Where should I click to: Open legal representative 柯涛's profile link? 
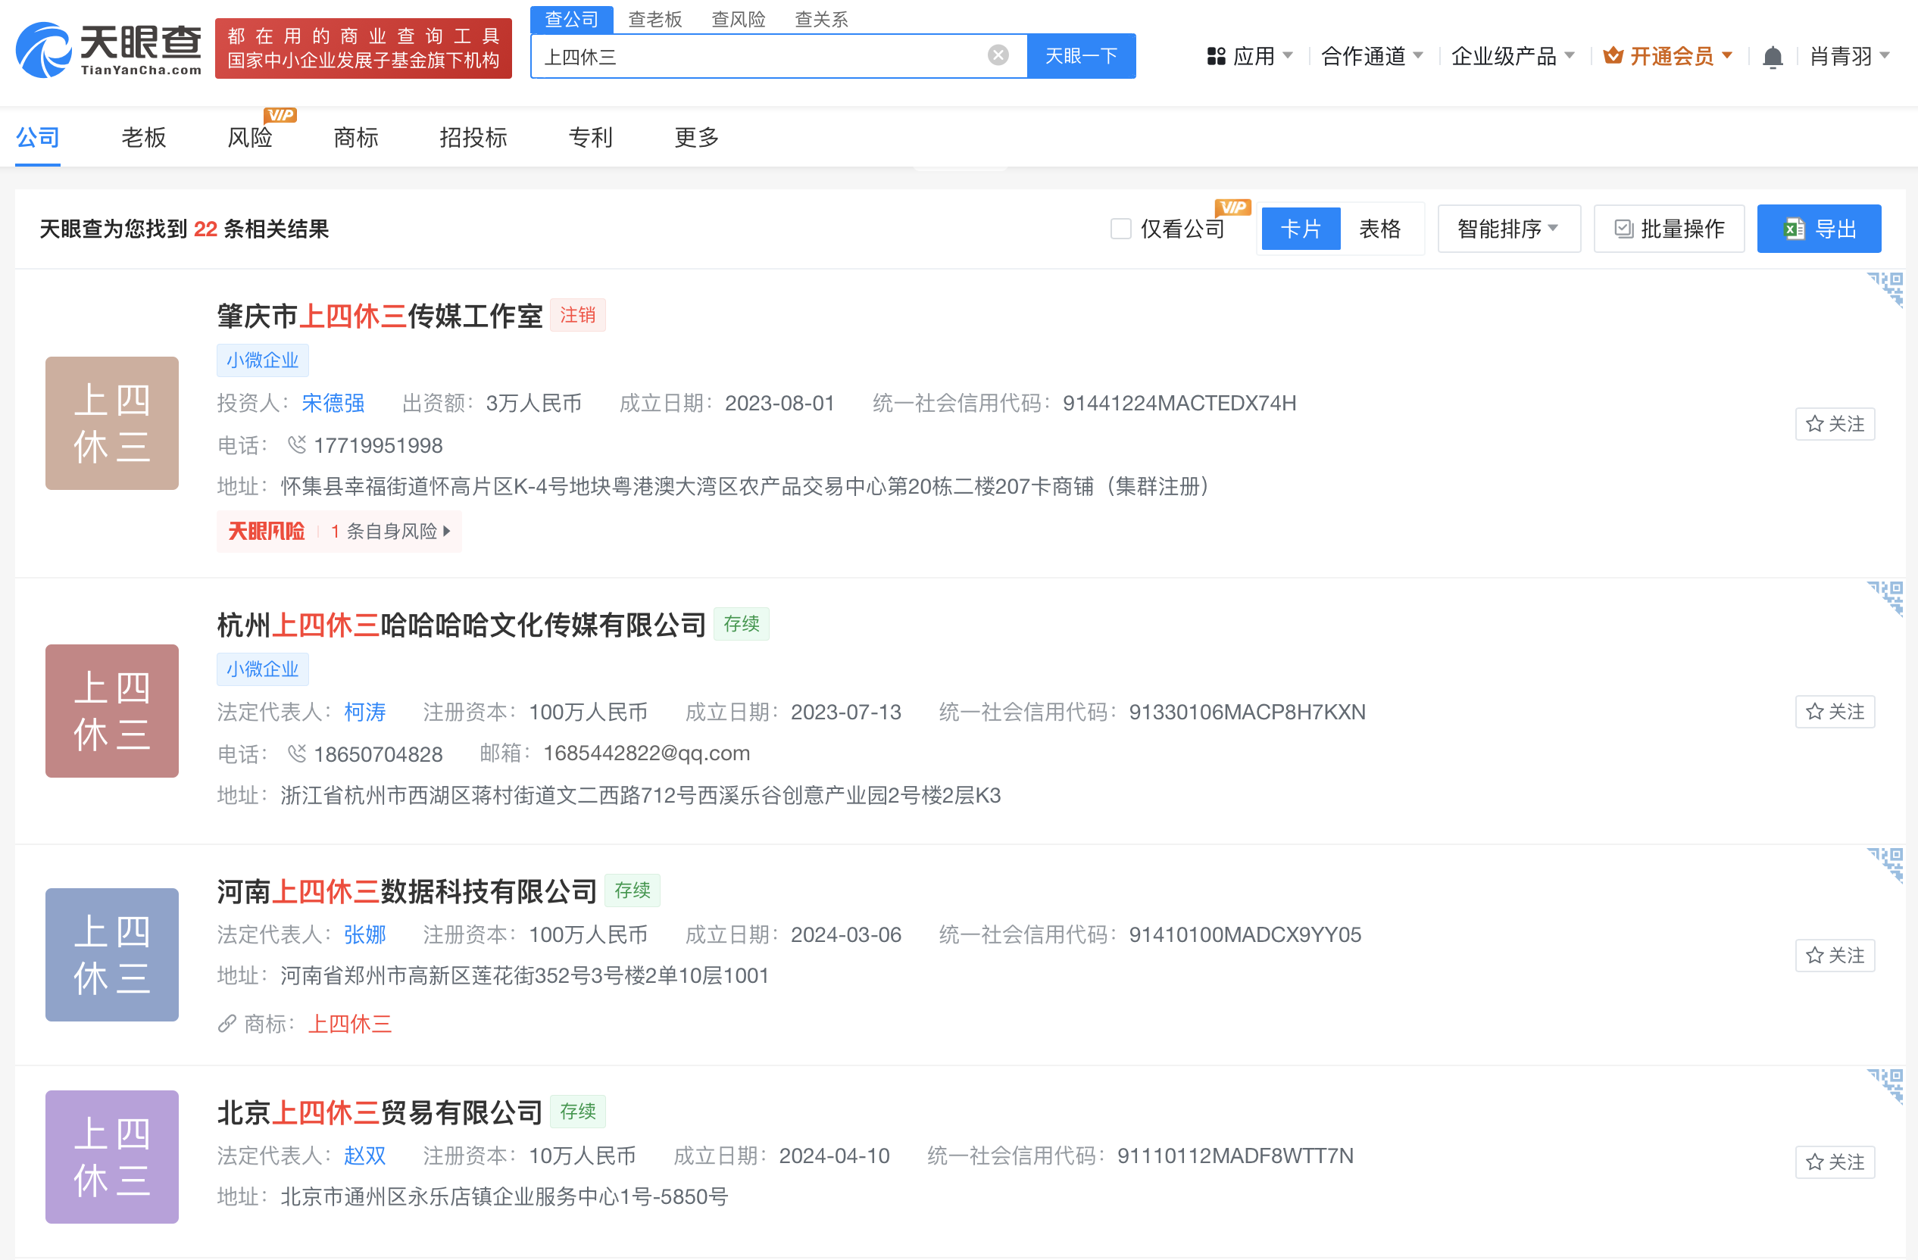[x=364, y=713]
